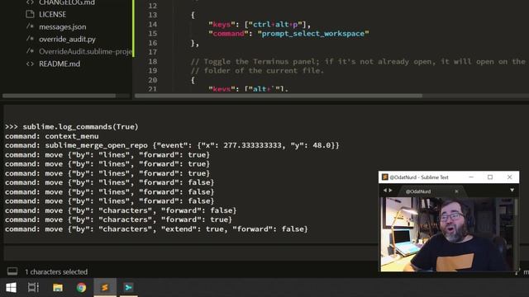Click the override_audit.py file type icon

tap(30, 39)
